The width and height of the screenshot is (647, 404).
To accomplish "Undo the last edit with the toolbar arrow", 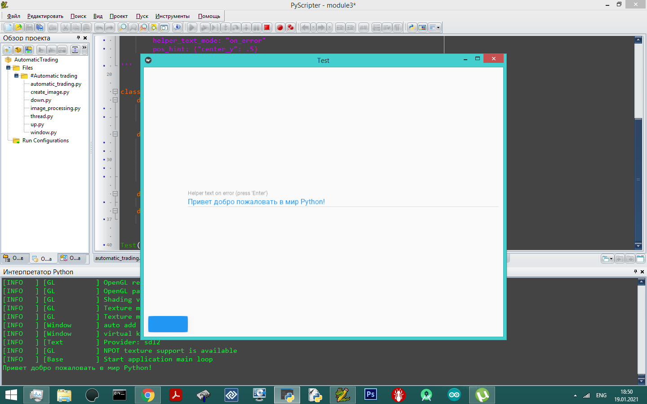I will (x=99, y=27).
